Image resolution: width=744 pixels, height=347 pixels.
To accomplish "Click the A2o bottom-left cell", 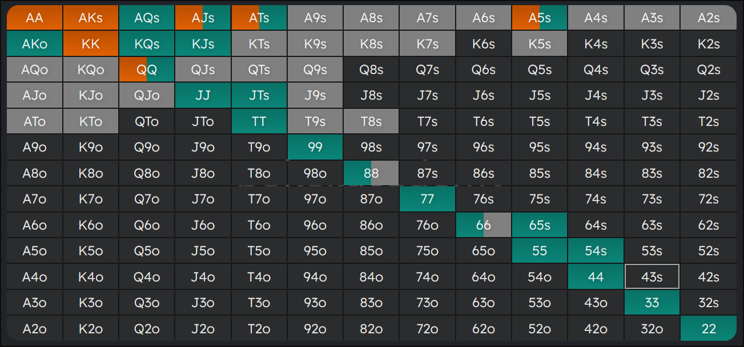I will click(x=34, y=329).
